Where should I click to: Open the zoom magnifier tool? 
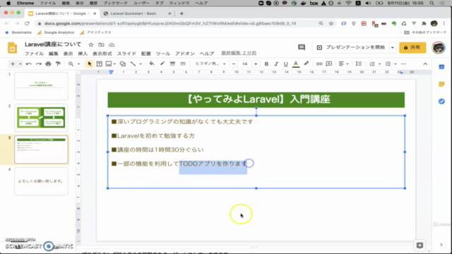(71, 64)
